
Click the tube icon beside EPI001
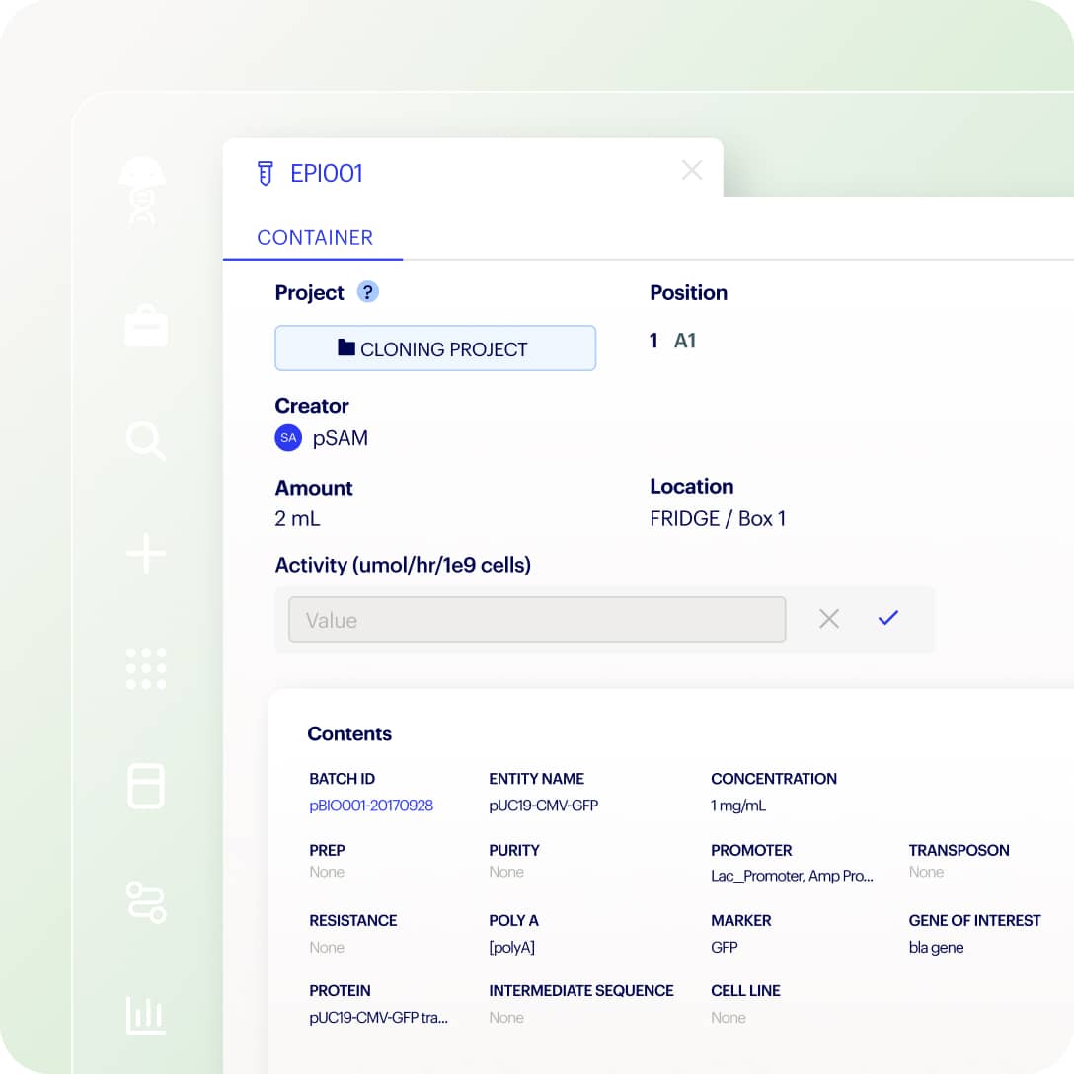[266, 174]
